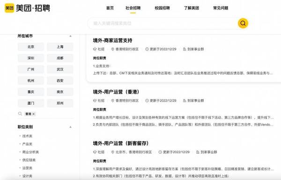Filter by city 郑州
This screenshot has height=180, width=281.
[x=60, y=103]
